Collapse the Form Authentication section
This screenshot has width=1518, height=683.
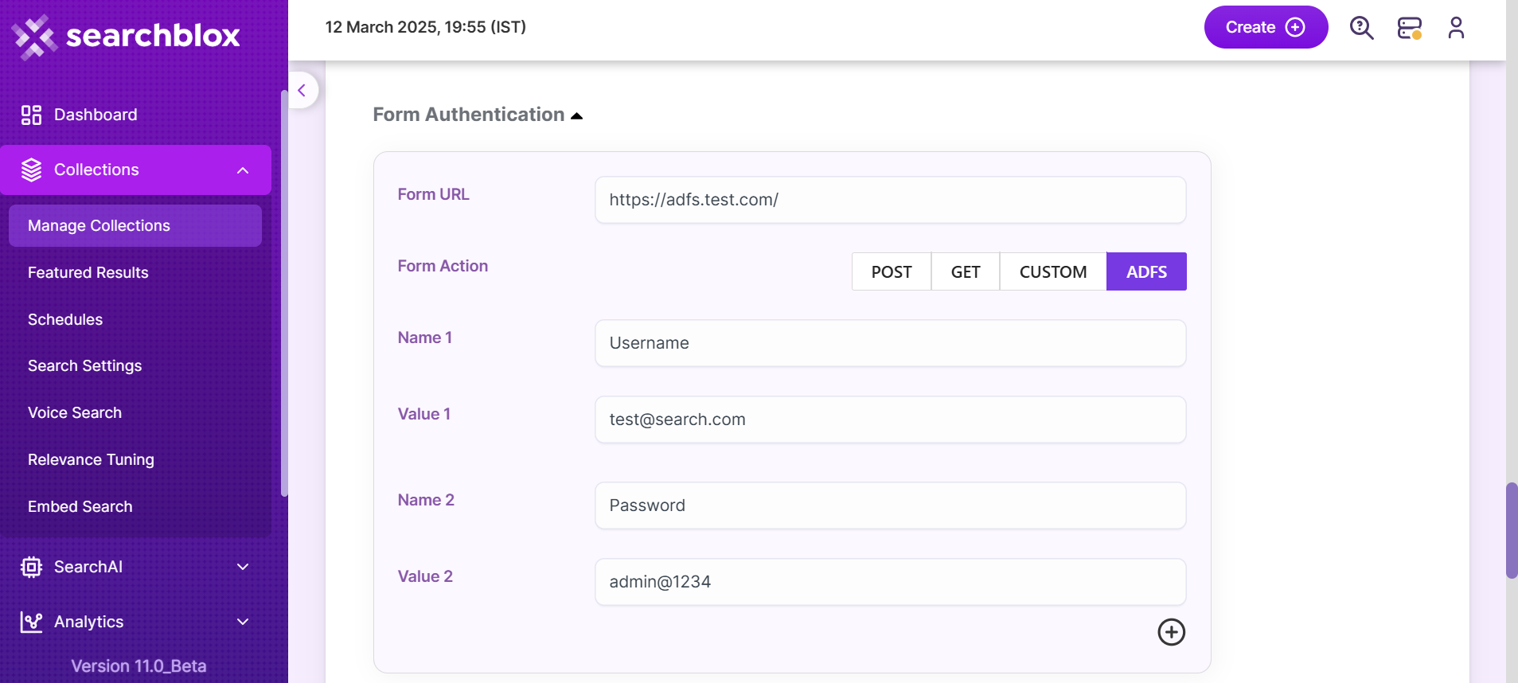tap(577, 116)
